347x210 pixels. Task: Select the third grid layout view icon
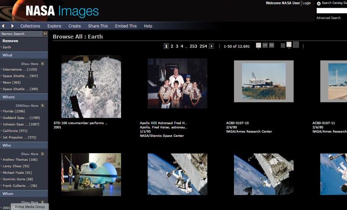click(272, 45)
